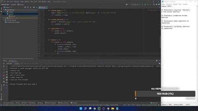Open Project panel options gear
The height and width of the screenshot is (111, 198).
[34, 7]
